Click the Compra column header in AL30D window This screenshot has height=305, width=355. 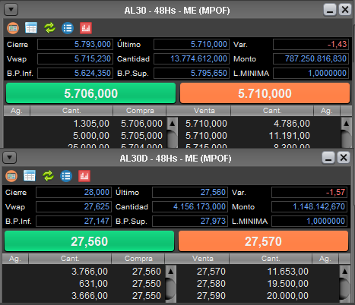point(138,259)
